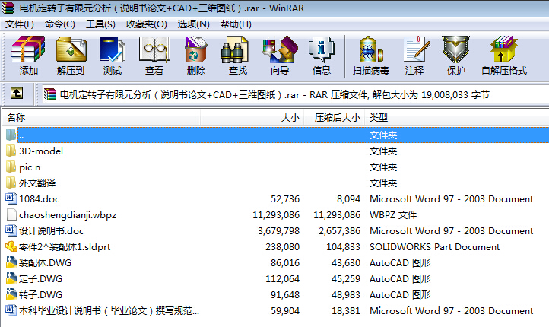Select the file name 设计说明书.doc
549x327 pixels.
(x=52, y=231)
